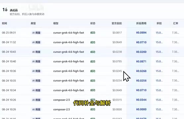This screenshot has height=119, width=184.
Task: Click cursor-grok-4.6-high-fast in 08-24 10:36 row
Action: [x=69, y=71]
